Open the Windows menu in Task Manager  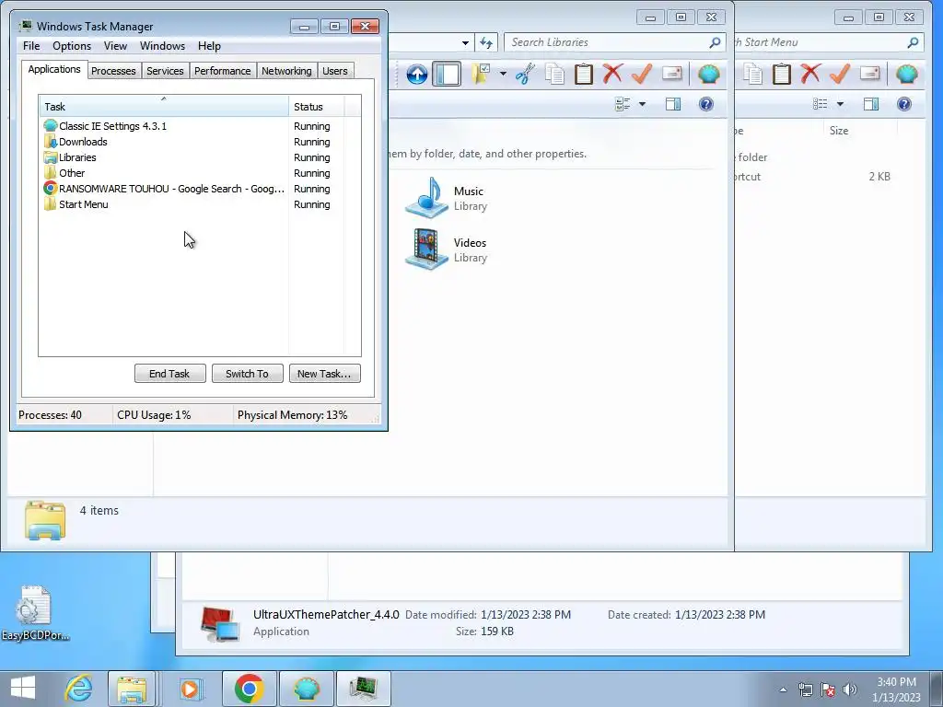(162, 46)
